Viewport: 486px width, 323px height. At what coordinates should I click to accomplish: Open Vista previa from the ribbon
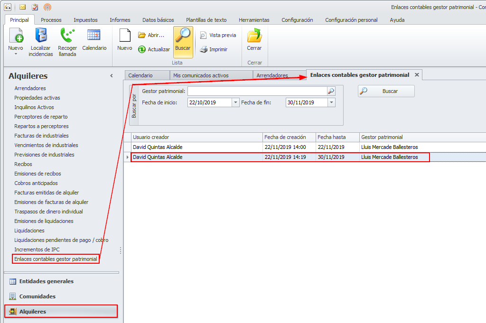click(x=217, y=35)
